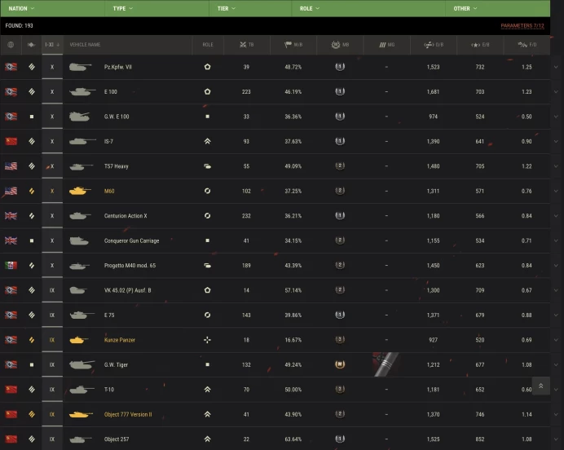
Task: Click the Pz.Kpfw. VII tank silhouette
Action: [81, 67]
